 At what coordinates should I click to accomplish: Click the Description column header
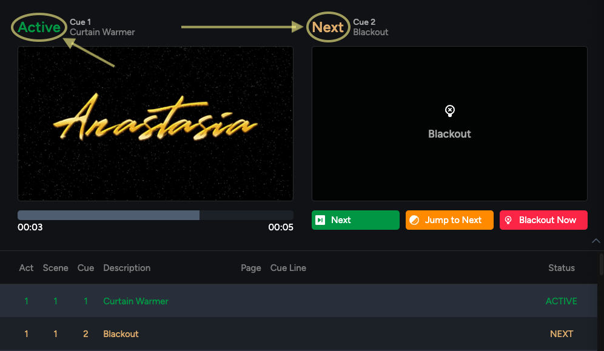(x=127, y=268)
